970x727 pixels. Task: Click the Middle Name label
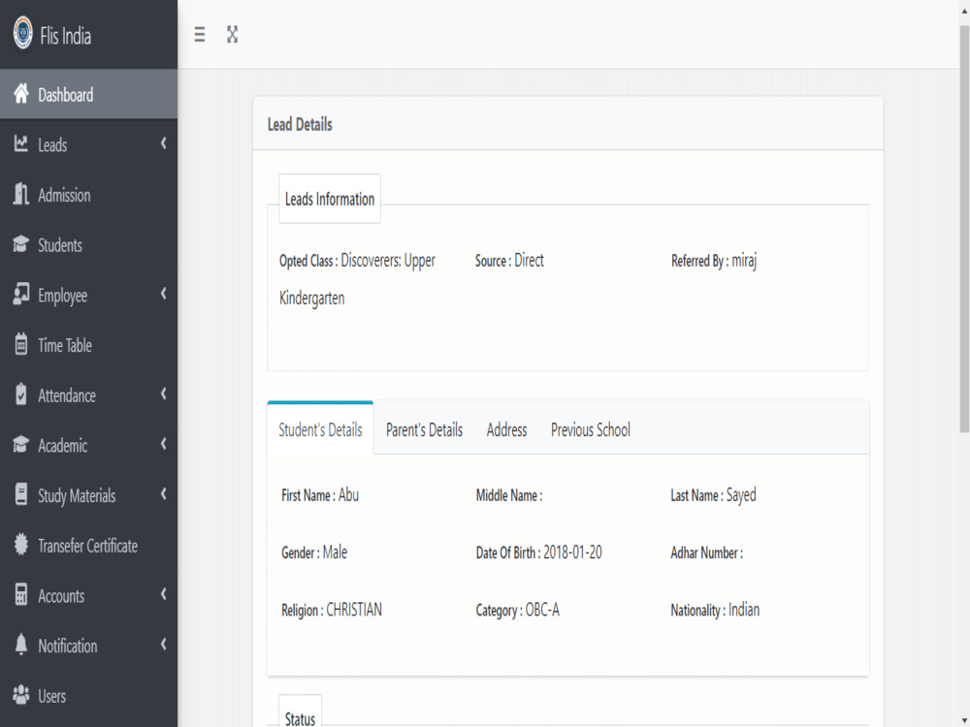click(508, 495)
